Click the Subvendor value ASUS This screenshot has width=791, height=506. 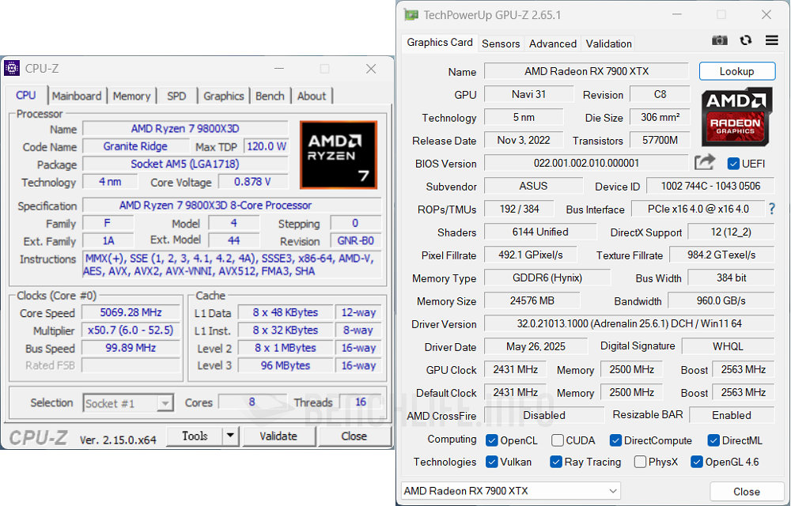[532, 186]
